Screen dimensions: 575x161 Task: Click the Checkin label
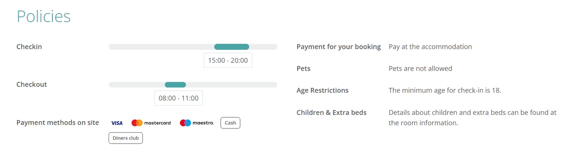[29, 47]
